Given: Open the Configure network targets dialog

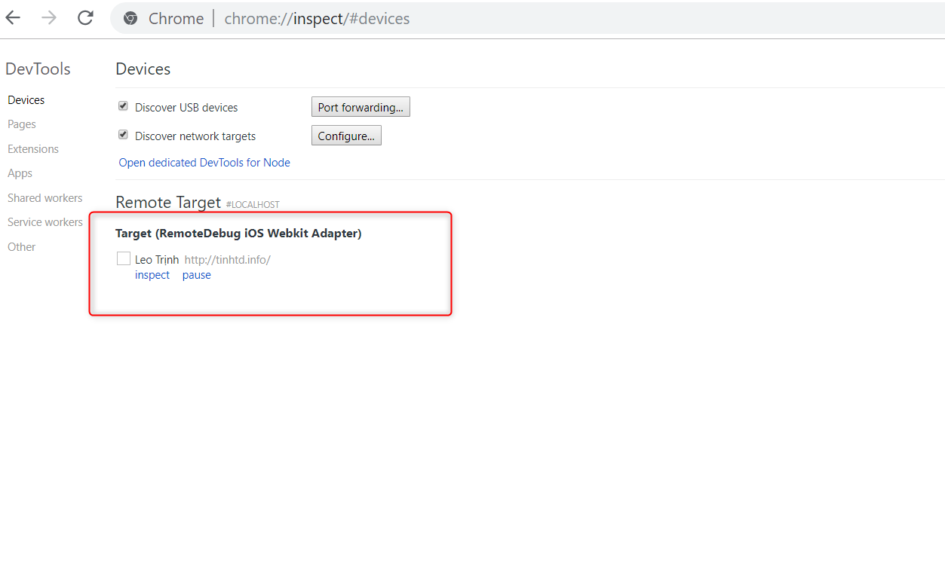Looking at the screenshot, I should pyautogui.click(x=346, y=136).
